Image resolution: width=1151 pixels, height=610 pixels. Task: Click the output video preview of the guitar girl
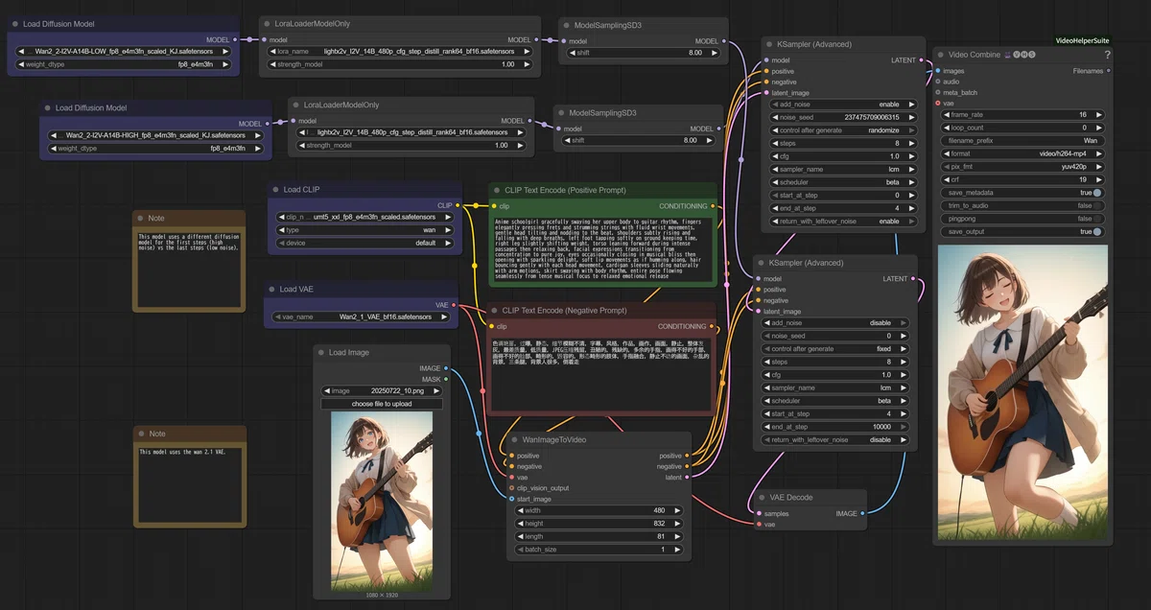pyautogui.click(x=1022, y=392)
